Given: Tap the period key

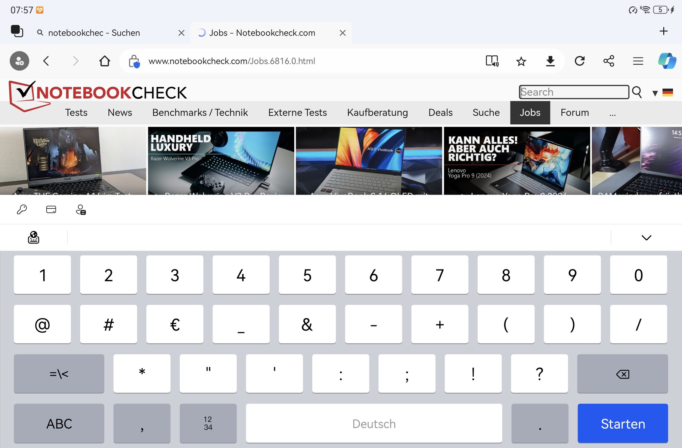Looking at the screenshot, I should (x=540, y=423).
